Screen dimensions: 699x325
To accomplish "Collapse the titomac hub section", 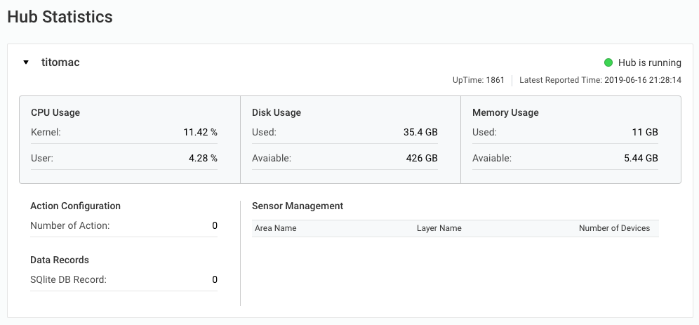I will coord(26,62).
